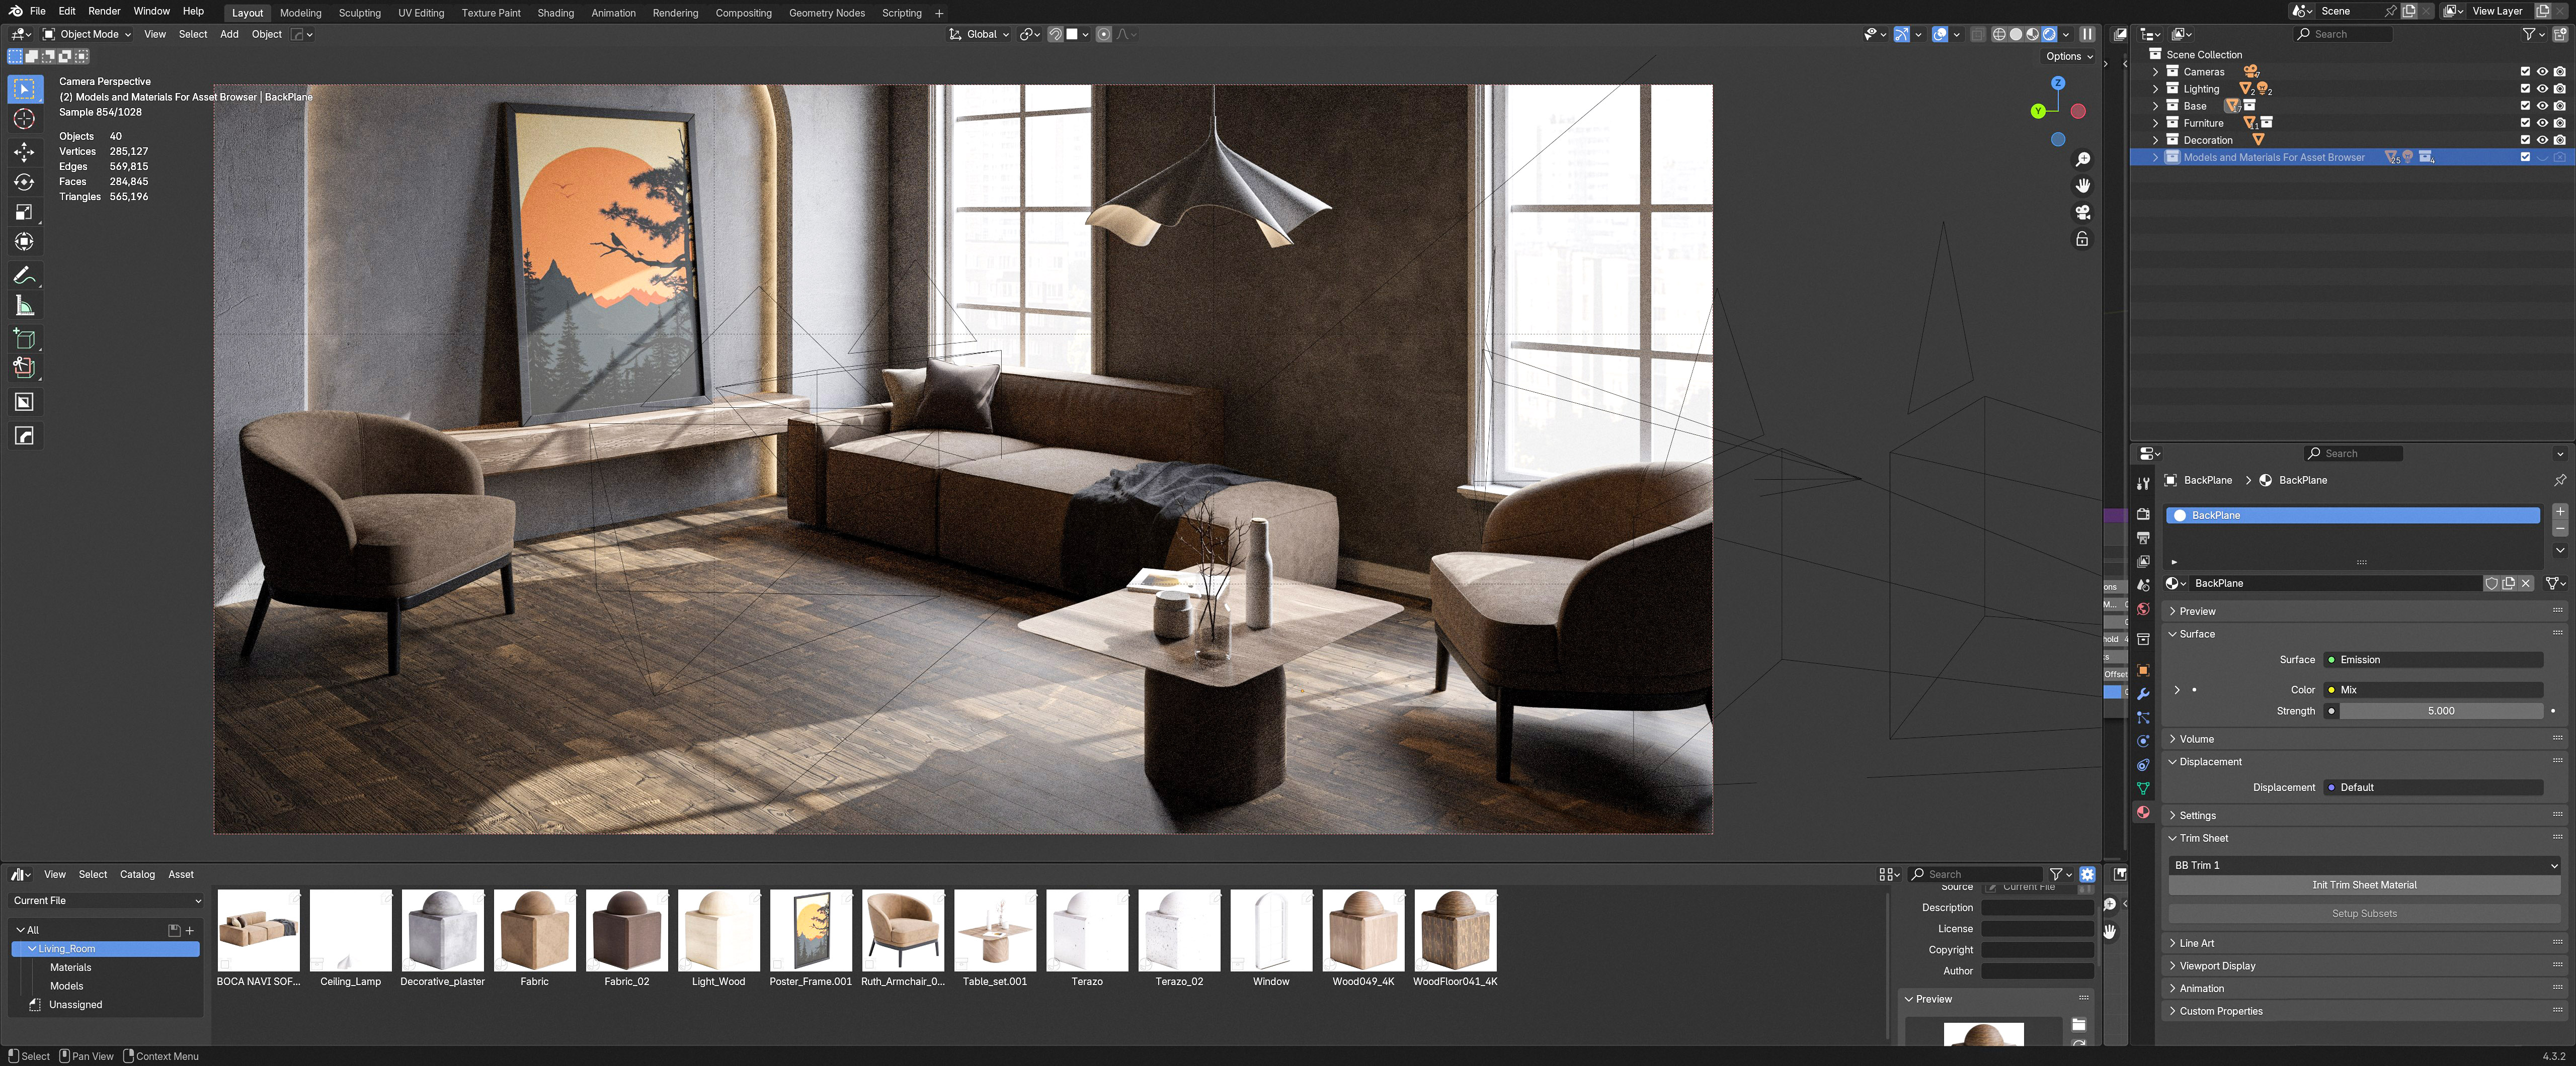This screenshot has height=1066, width=2576.
Task: Open the Render menu
Action: (104, 11)
